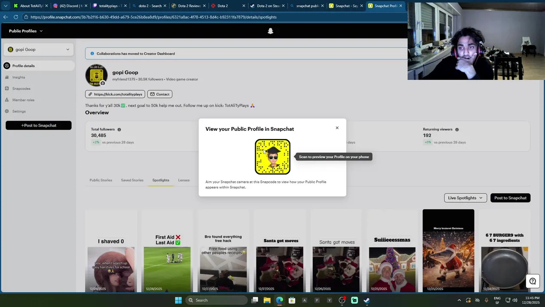Open the browser tab search dropdown
The width and height of the screenshot is (545, 307).
(x=5, y=6)
